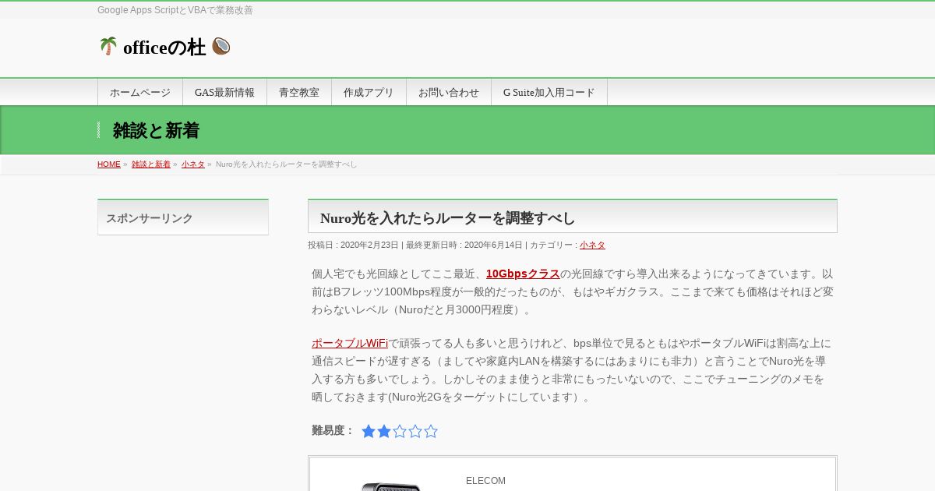Click the 雑談と新着 breadcrumb link
This screenshot has height=491, width=935.
(151, 164)
